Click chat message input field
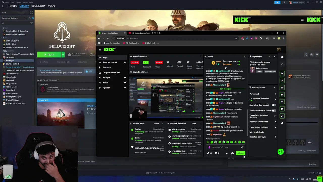This screenshot has width=323, height=182. click(225, 147)
